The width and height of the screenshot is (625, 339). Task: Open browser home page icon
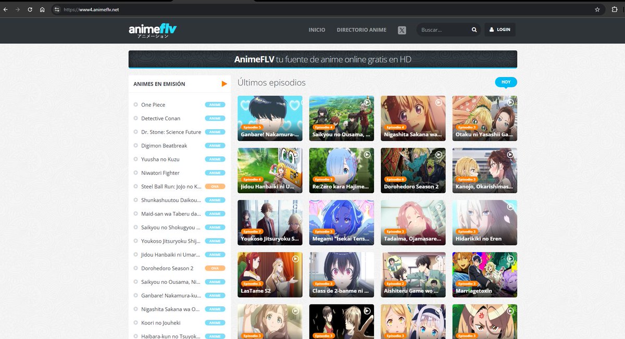coord(42,9)
